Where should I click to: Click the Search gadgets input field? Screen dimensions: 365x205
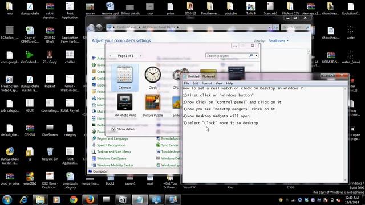[227, 56]
